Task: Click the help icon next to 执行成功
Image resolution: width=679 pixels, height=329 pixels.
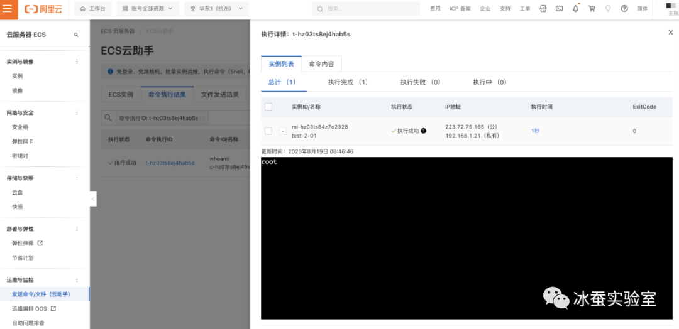Action: tap(424, 131)
